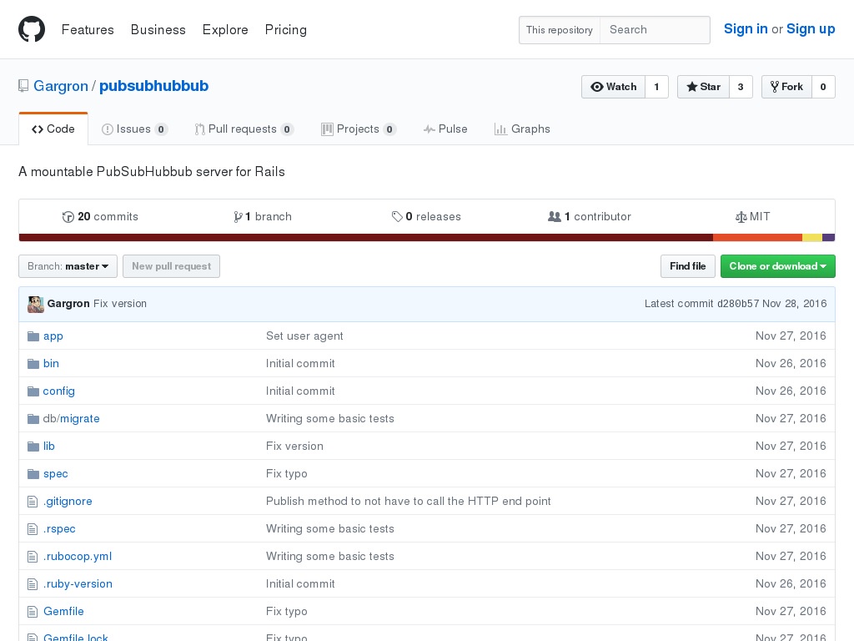Screen dimensions: 854x641
Task: Click the scales license icon beside MIT
Action: 741,217
